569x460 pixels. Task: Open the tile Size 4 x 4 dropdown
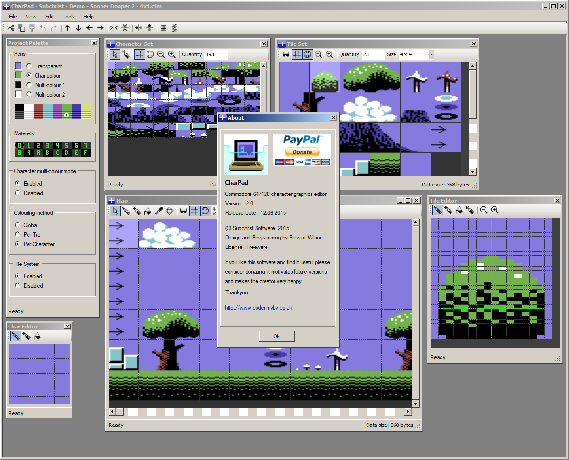(431, 54)
